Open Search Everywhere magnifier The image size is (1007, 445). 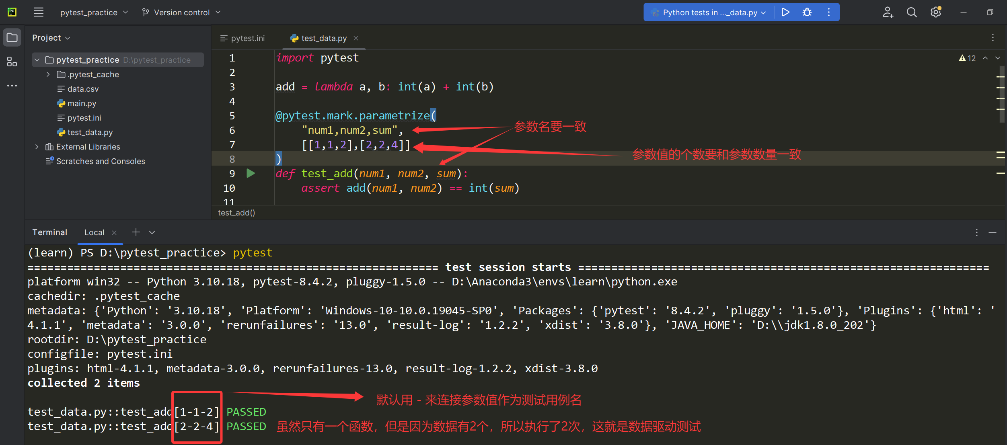pyautogui.click(x=912, y=12)
